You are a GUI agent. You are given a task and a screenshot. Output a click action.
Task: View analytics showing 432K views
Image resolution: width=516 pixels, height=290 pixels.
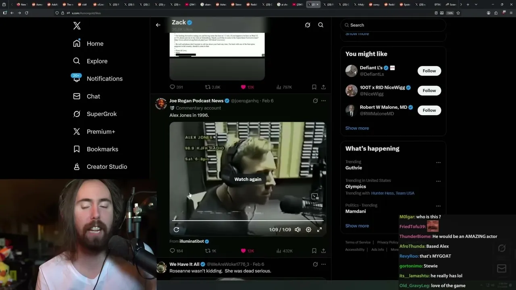tap(284, 251)
